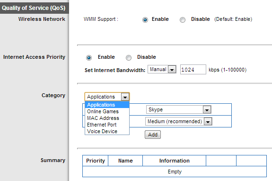Open the Manual bandwidth dropdown
Screen dimensions: 272x181
162,69
